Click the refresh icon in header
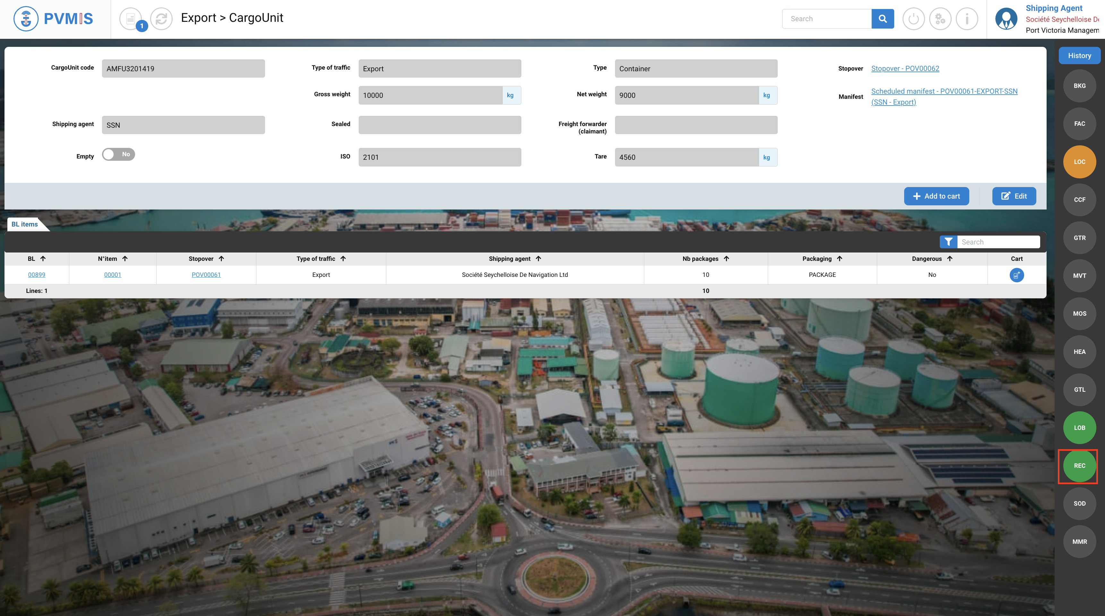1105x616 pixels. pos(161,19)
